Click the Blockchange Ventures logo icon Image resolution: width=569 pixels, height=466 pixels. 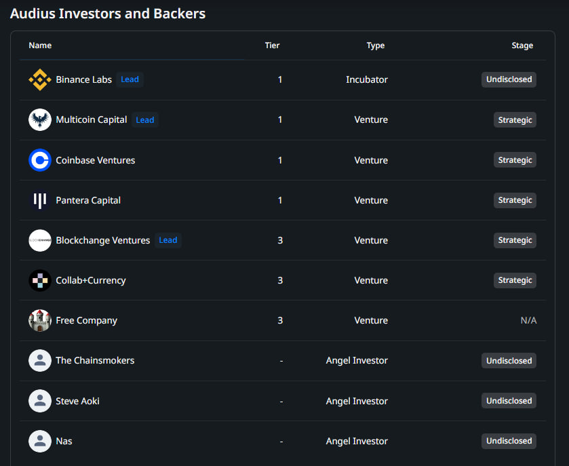[40, 240]
